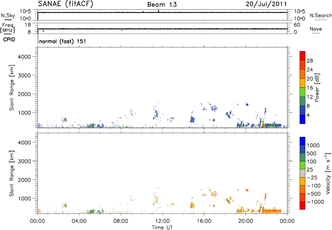This screenshot has width=332, height=230.
Task: Click the '20:00' time axis tick label
Action: click(245, 221)
